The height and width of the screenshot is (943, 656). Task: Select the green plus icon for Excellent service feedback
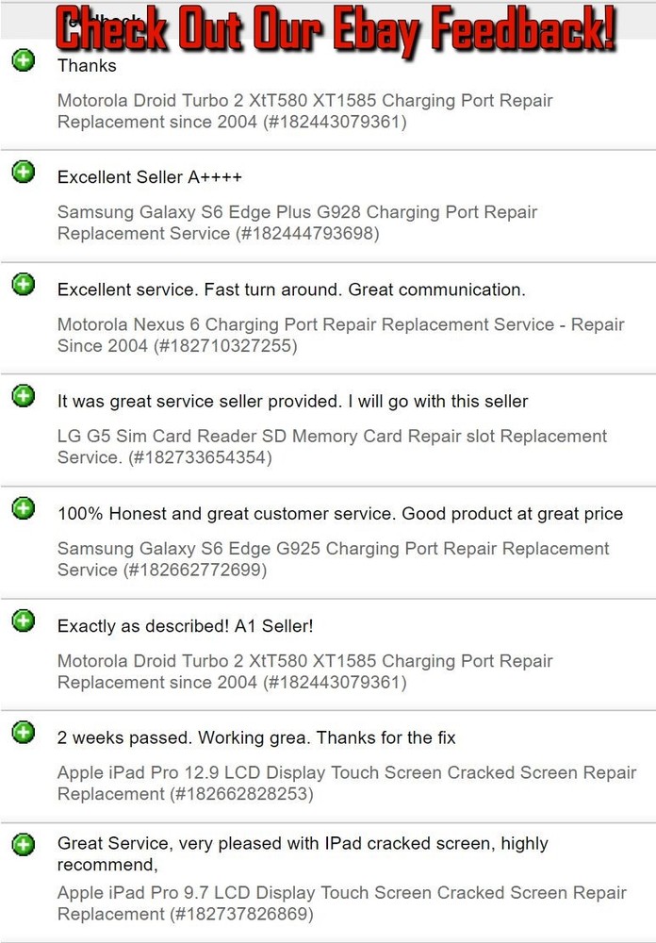[x=23, y=284]
